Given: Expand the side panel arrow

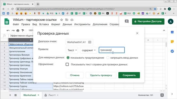Looking at the screenshot, I should point(172,94).
